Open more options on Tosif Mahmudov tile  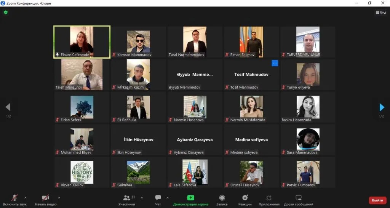click(275, 63)
